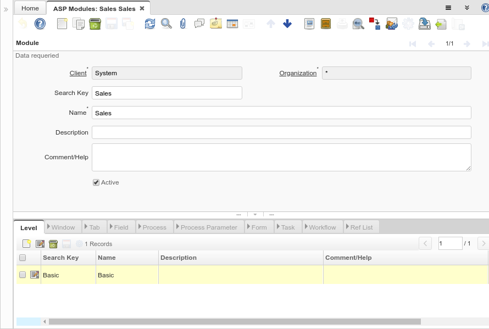Open the double-chevron dropdown at top right
This screenshot has width=489, height=329.
[x=466, y=8]
